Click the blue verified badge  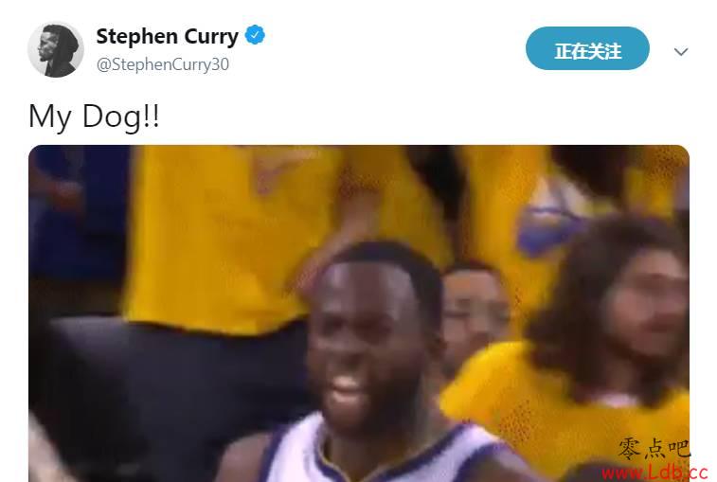[x=255, y=35]
